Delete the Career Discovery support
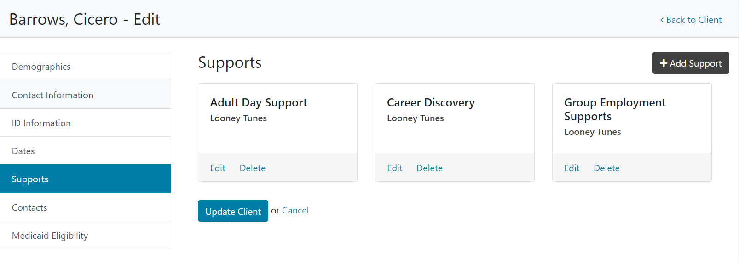Image resolution: width=739 pixels, height=263 pixels. 429,168
